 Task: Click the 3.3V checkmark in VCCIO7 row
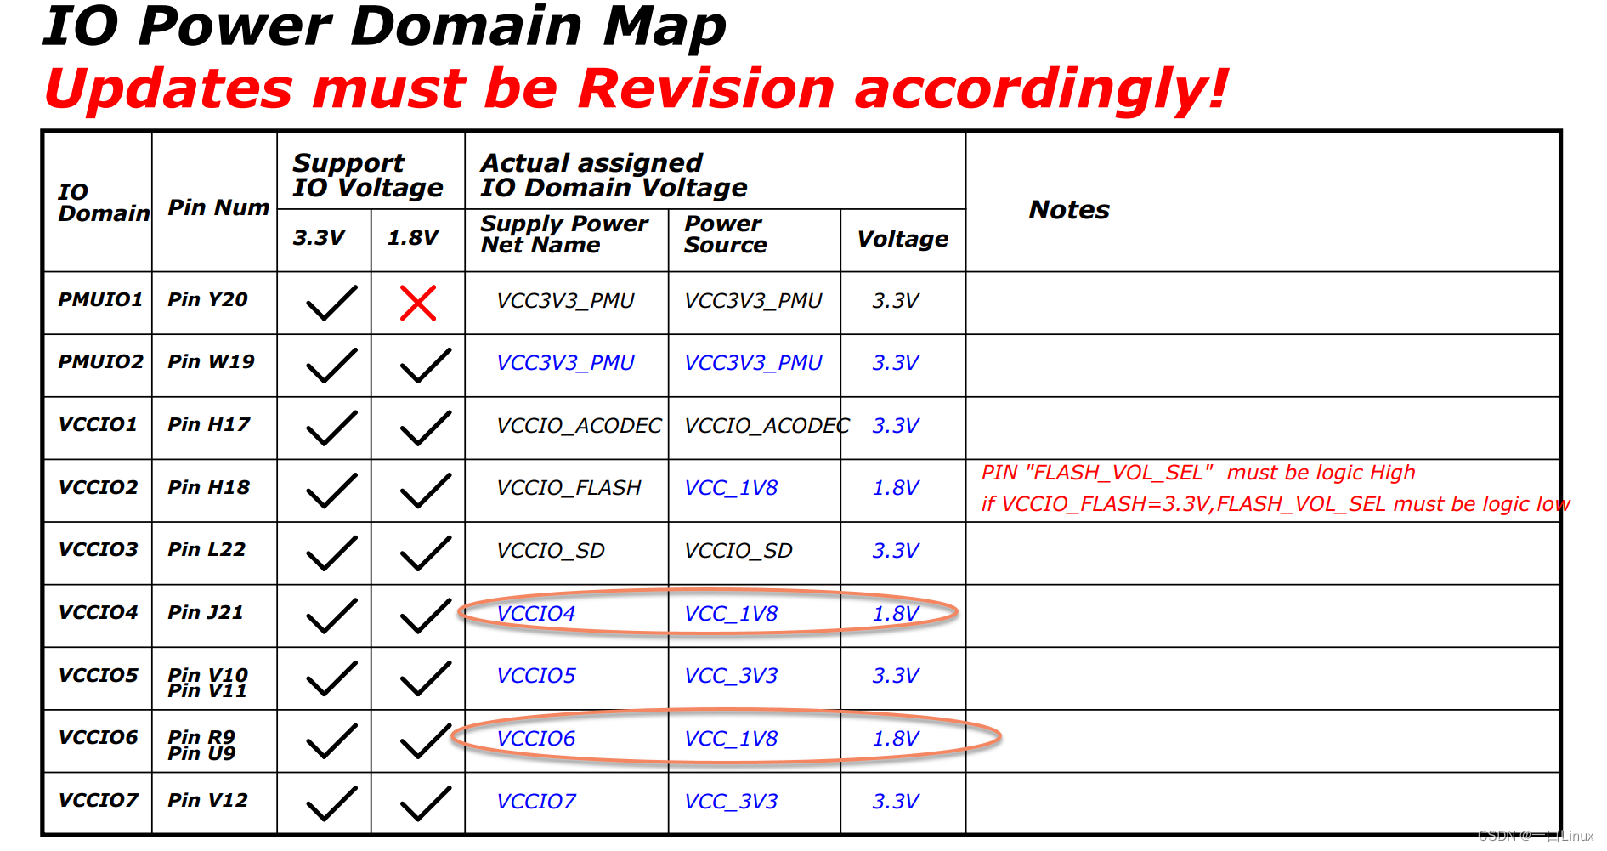pos(331,803)
